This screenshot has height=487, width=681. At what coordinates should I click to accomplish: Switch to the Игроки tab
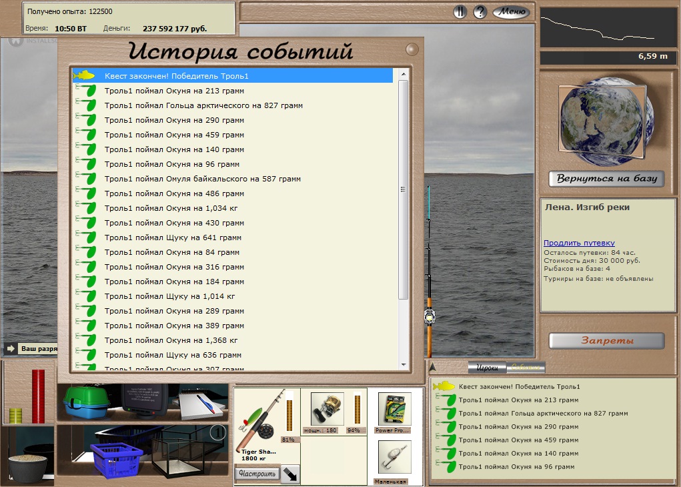pos(488,368)
